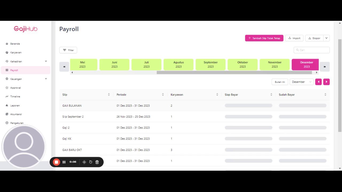Sort by Periode column arrows

click(x=163, y=95)
